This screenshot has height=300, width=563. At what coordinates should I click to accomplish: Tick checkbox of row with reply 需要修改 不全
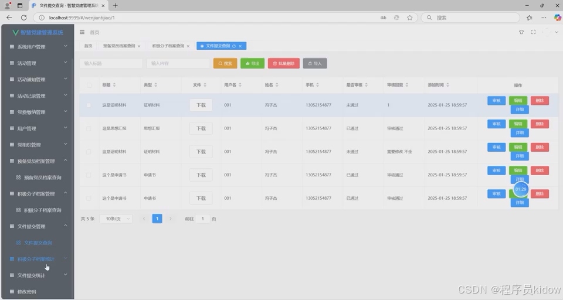click(x=89, y=152)
